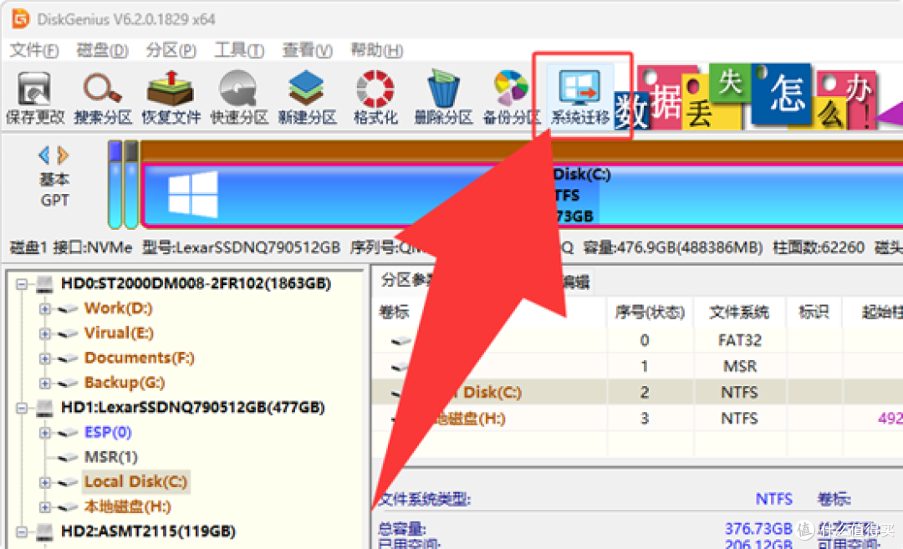The image size is (903, 549).
Task: Click the 序号(状态) column header
Action: (650, 313)
